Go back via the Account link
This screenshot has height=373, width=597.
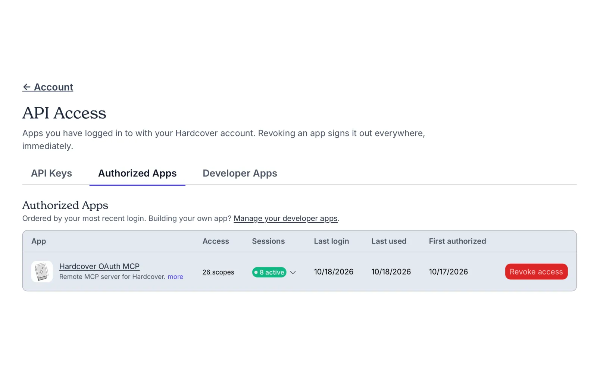pos(48,87)
